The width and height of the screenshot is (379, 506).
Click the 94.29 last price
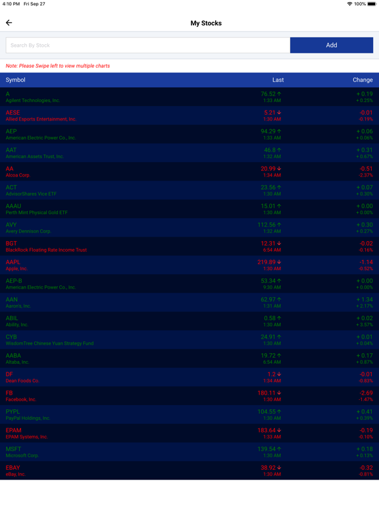pyautogui.click(x=268, y=131)
